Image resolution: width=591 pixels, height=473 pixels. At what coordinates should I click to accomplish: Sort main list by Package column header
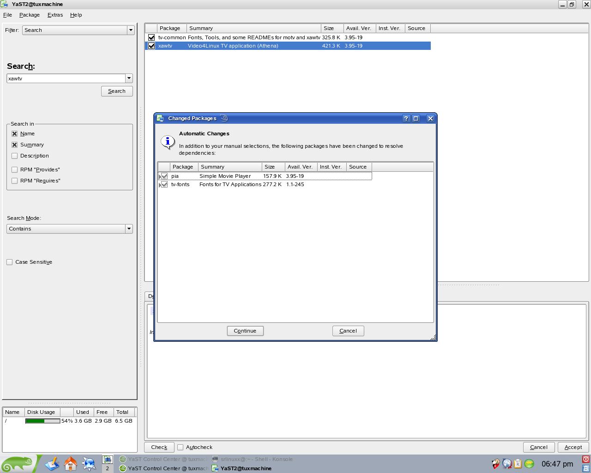(172, 28)
